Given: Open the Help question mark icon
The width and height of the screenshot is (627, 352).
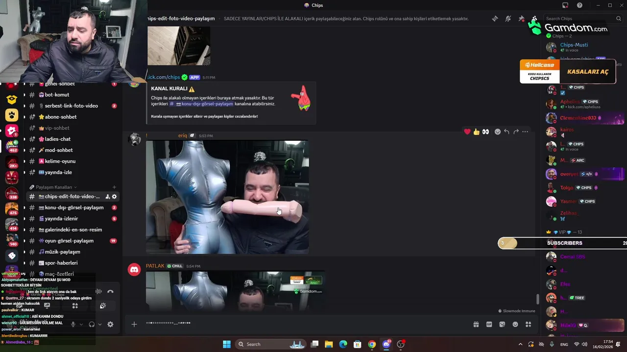Looking at the screenshot, I should pyautogui.click(x=579, y=5).
